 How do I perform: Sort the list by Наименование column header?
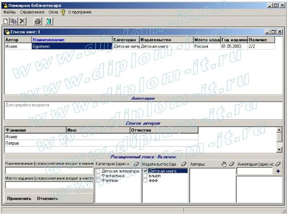pos(72,40)
